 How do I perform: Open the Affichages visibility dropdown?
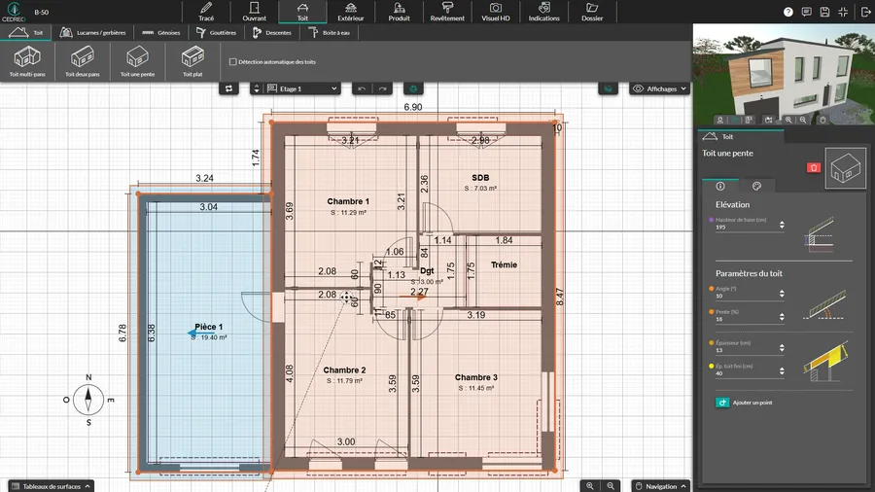660,88
